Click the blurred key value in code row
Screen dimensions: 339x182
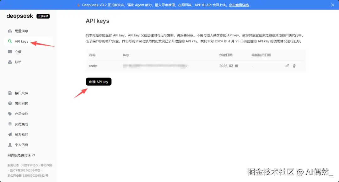(x=155, y=66)
